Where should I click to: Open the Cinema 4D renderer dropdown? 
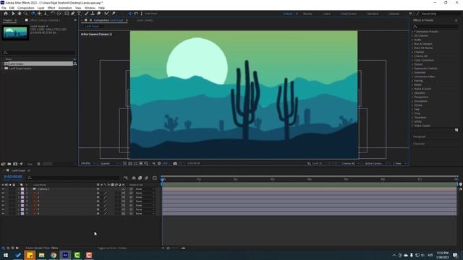click(350, 163)
